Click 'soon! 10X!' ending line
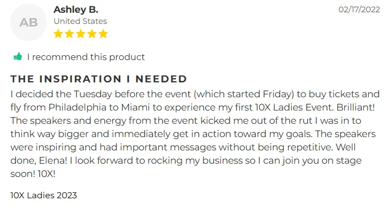 (x=33, y=174)
